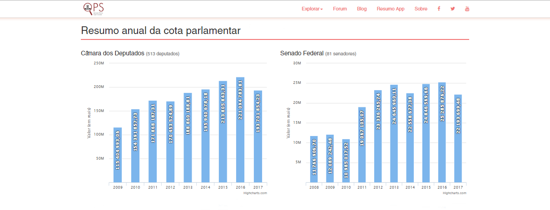The image size is (550, 210).
Task: Open the Resumo App link
Action: click(391, 9)
